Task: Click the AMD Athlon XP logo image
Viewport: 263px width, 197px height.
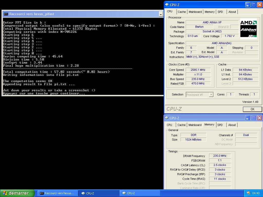Action: point(248,29)
